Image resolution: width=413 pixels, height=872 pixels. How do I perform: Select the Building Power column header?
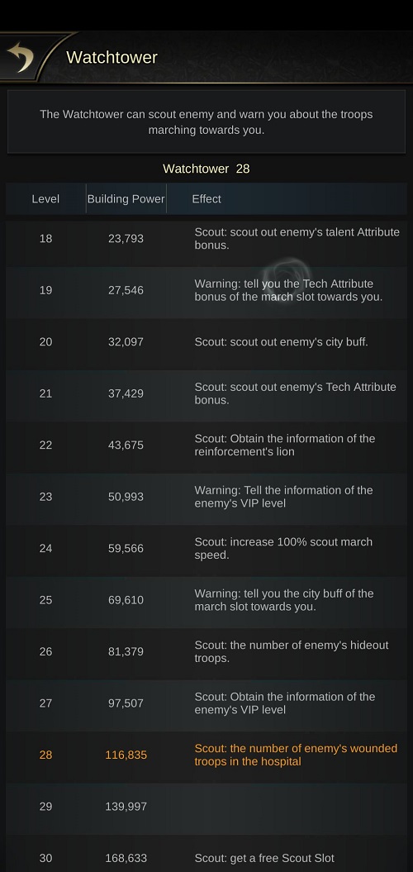click(126, 198)
